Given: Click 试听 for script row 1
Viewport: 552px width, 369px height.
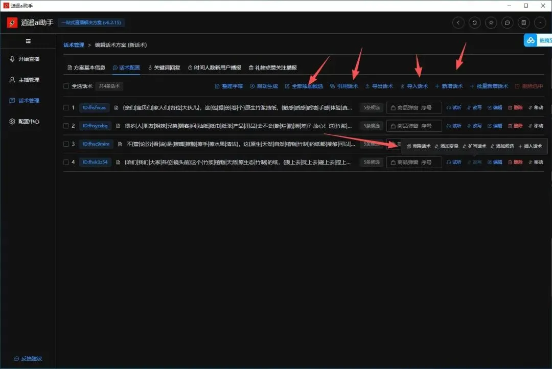Looking at the screenshot, I should click(x=454, y=107).
